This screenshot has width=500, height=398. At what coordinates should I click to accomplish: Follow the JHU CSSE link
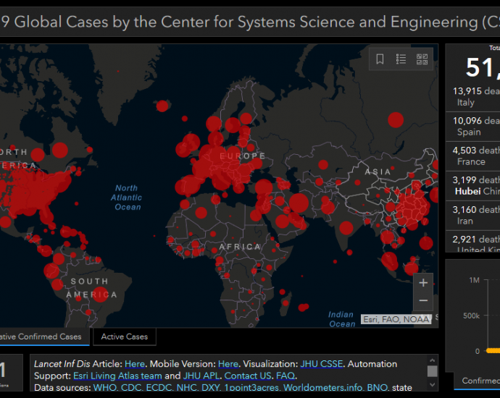click(x=322, y=364)
